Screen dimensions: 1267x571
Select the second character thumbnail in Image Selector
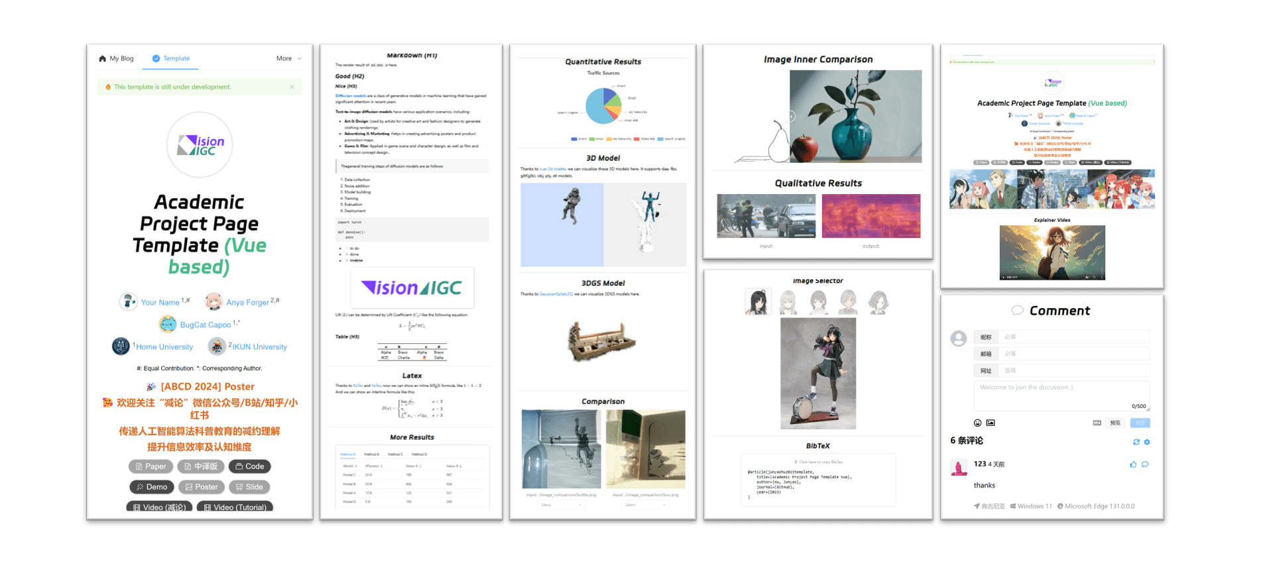788,302
